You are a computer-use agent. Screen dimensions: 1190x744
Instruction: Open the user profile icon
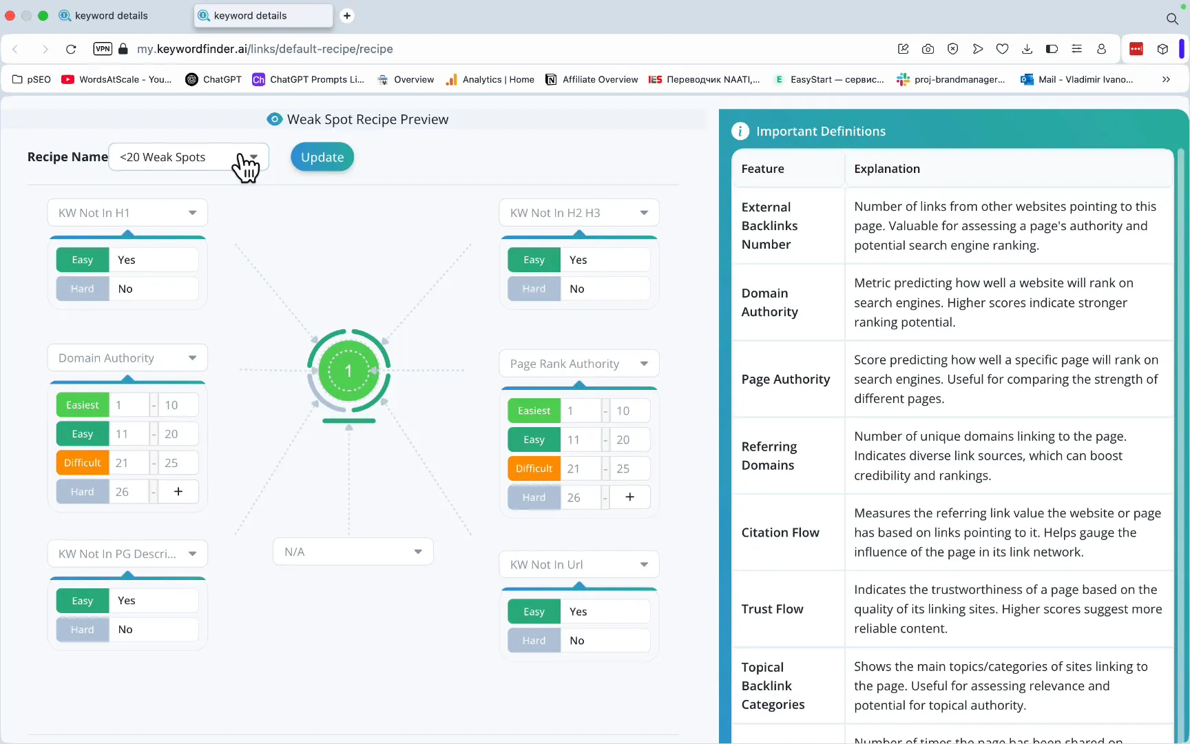1101,49
